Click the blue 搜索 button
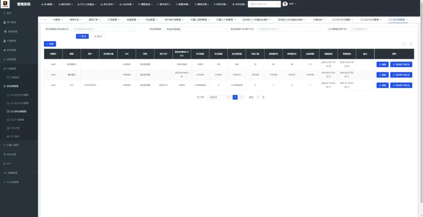Screen dimensions: 423x217 [x=82, y=36]
